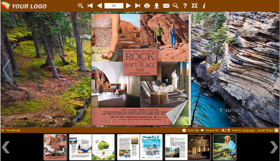Click the YOUR LOGO image

(24, 6)
